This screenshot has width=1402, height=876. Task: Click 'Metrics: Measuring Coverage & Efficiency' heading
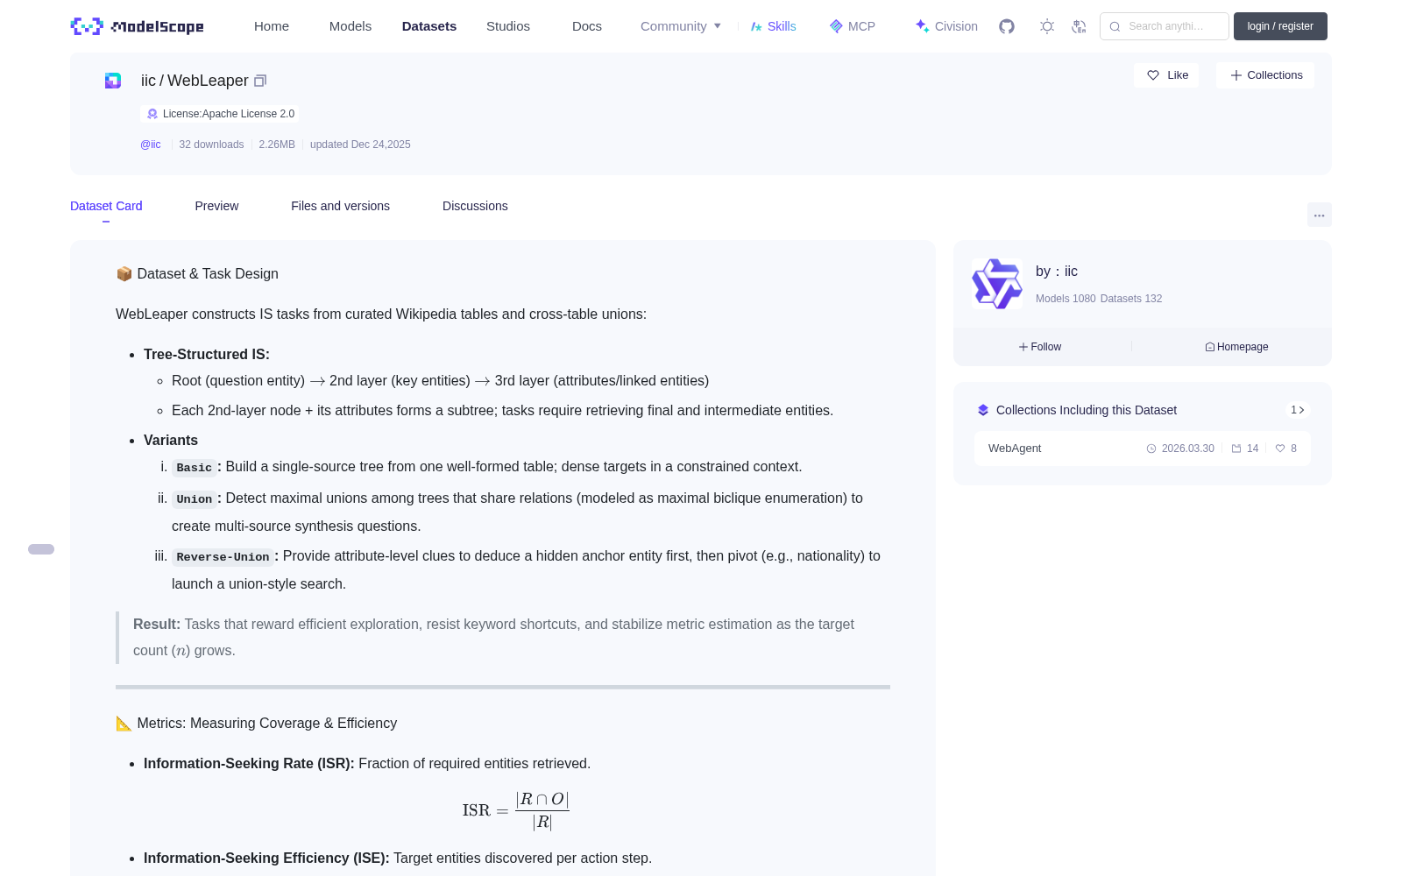tap(257, 724)
